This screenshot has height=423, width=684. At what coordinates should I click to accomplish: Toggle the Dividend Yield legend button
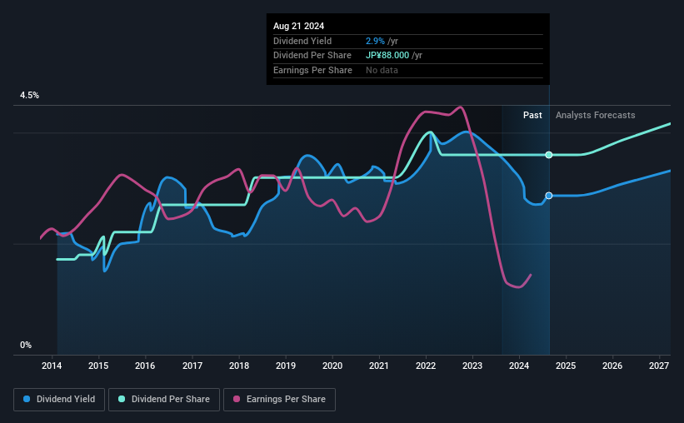(59, 400)
